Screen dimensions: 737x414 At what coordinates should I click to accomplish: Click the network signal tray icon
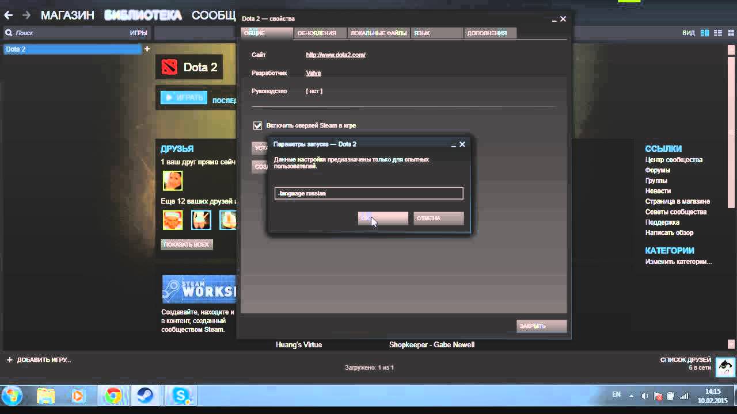pos(683,396)
